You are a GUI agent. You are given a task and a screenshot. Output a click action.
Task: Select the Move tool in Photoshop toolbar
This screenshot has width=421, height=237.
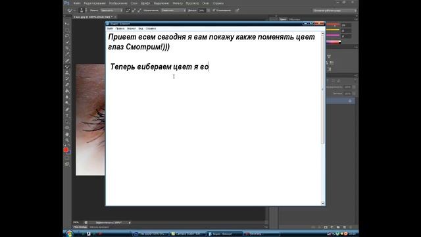(67, 24)
